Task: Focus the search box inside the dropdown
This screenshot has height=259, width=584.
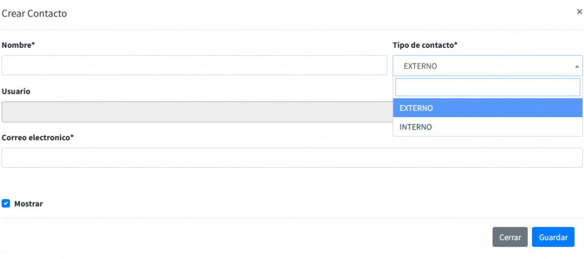Action: [487, 87]
